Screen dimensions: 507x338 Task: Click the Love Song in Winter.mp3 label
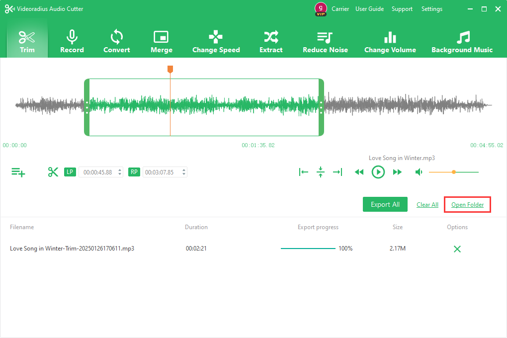pos(402,158)
